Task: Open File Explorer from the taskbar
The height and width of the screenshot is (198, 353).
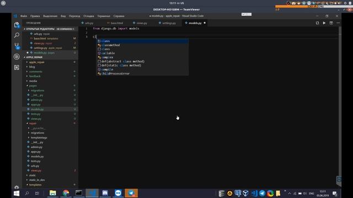Action: (x=53, y=193)
